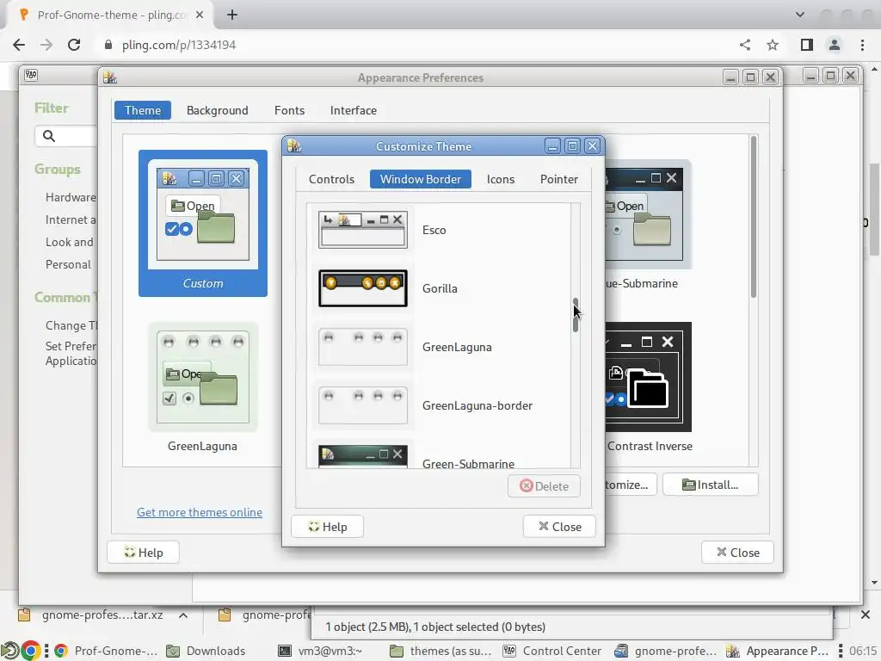
Task: Click Get more themes online link
Action: coord(200,512)
